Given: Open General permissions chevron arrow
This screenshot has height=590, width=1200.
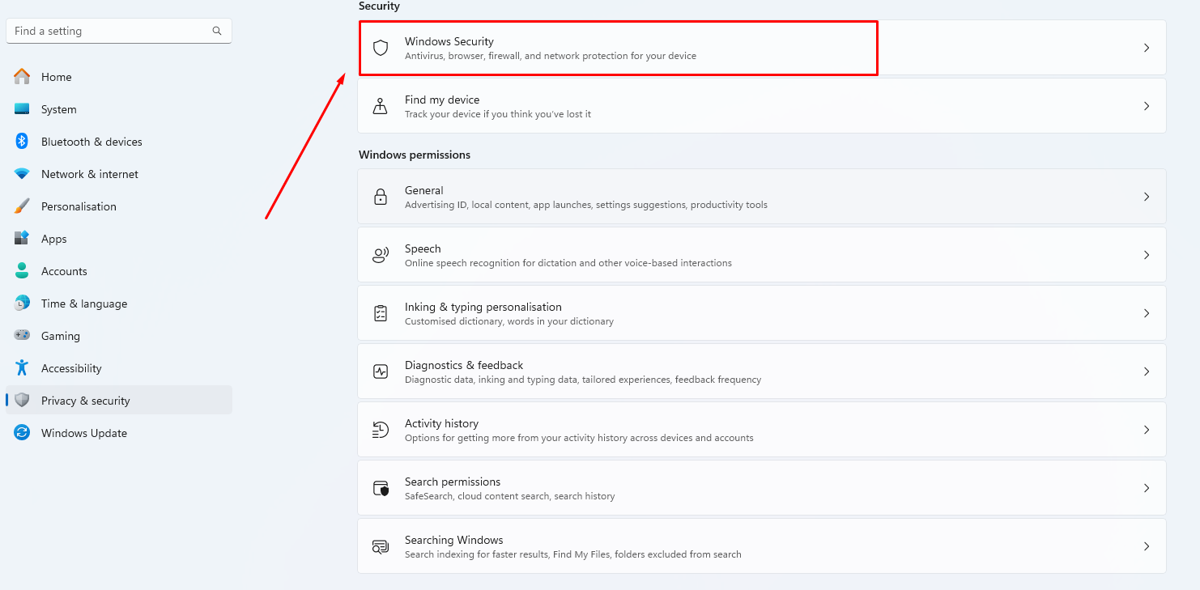Looking at the screenshot, I should pos(1147,197).
